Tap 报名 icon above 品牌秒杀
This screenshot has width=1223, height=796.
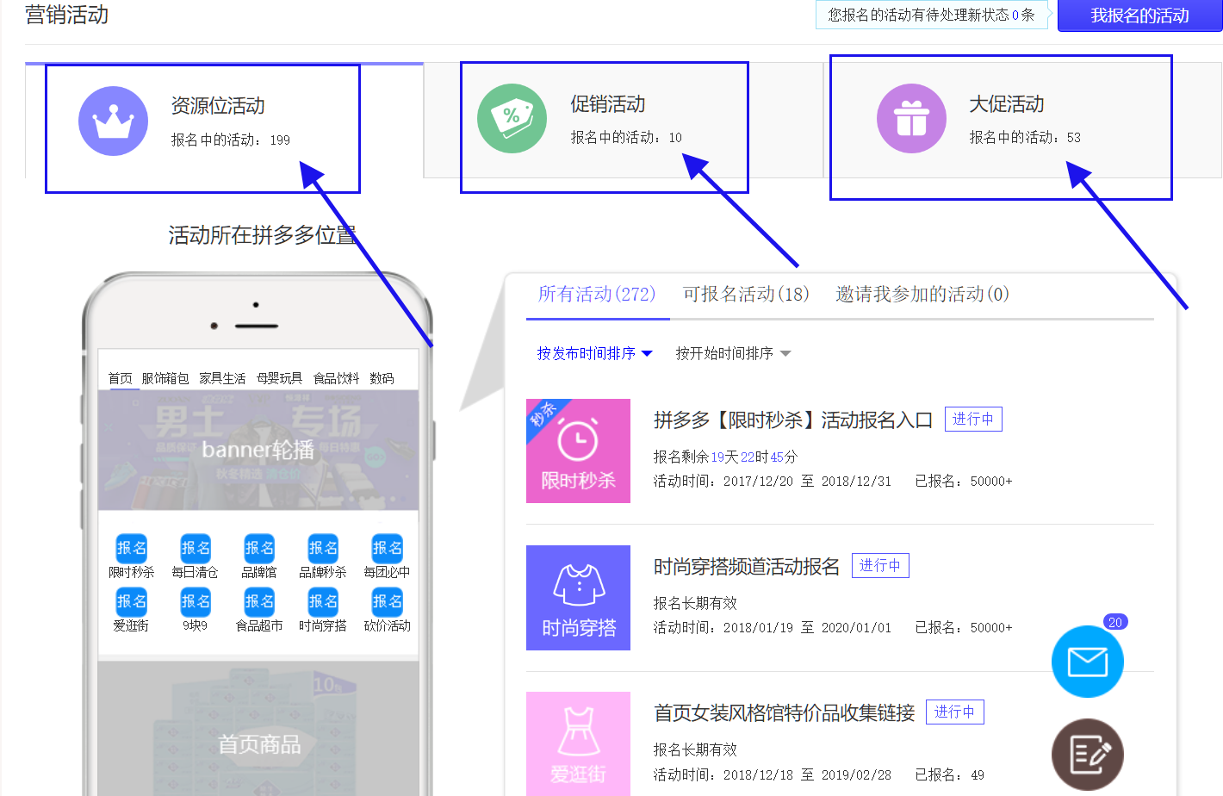(x=323, y=549)
